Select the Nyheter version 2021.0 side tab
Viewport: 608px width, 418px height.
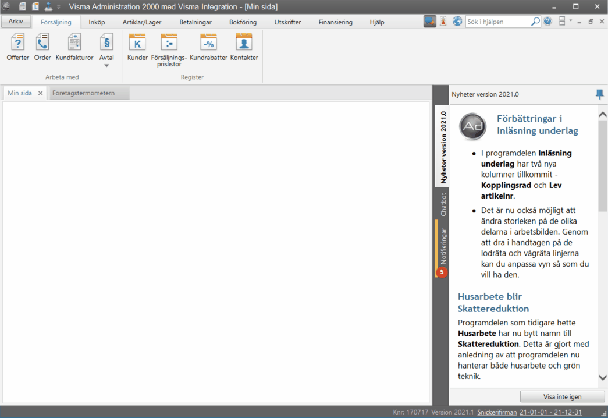[442, 147]
